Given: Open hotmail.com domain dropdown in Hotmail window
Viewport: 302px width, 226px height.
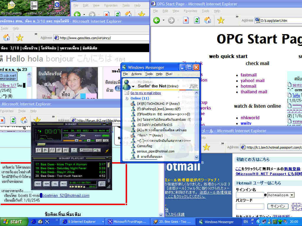Looking at the screenshot, I should 292,195.
